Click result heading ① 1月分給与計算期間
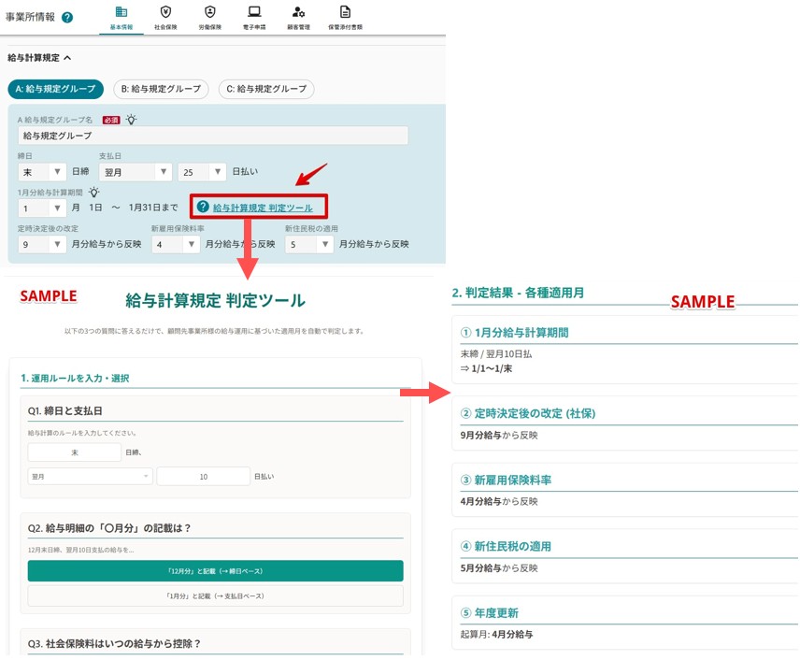Viewport: 800px width, 660px height. [514, 333]
